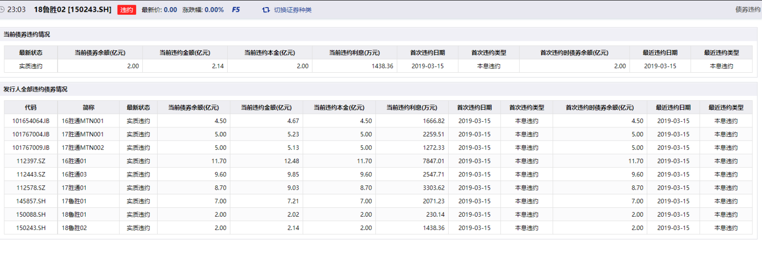Open 债券违约 label at top right
This screenshot has width=762, height=259.
[x=748, y=10]
